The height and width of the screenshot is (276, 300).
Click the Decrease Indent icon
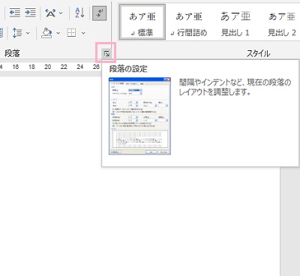click(15, 13)
